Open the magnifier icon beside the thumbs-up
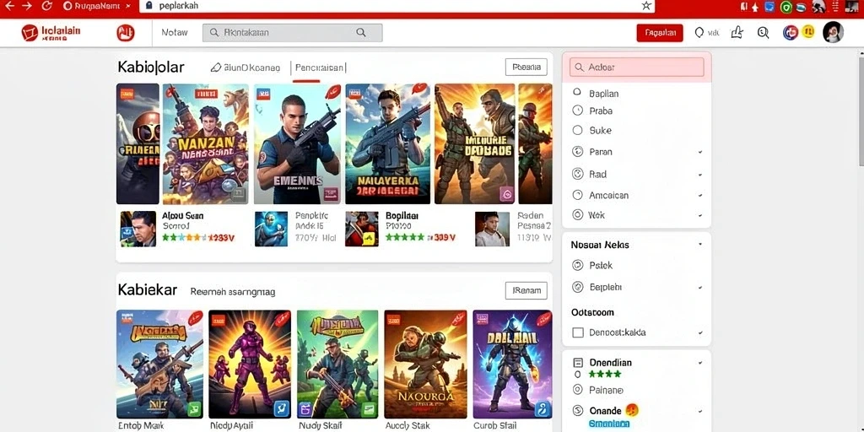Image resolution: width=864 pixels, height=432 pixels. [x=763, y=33]
